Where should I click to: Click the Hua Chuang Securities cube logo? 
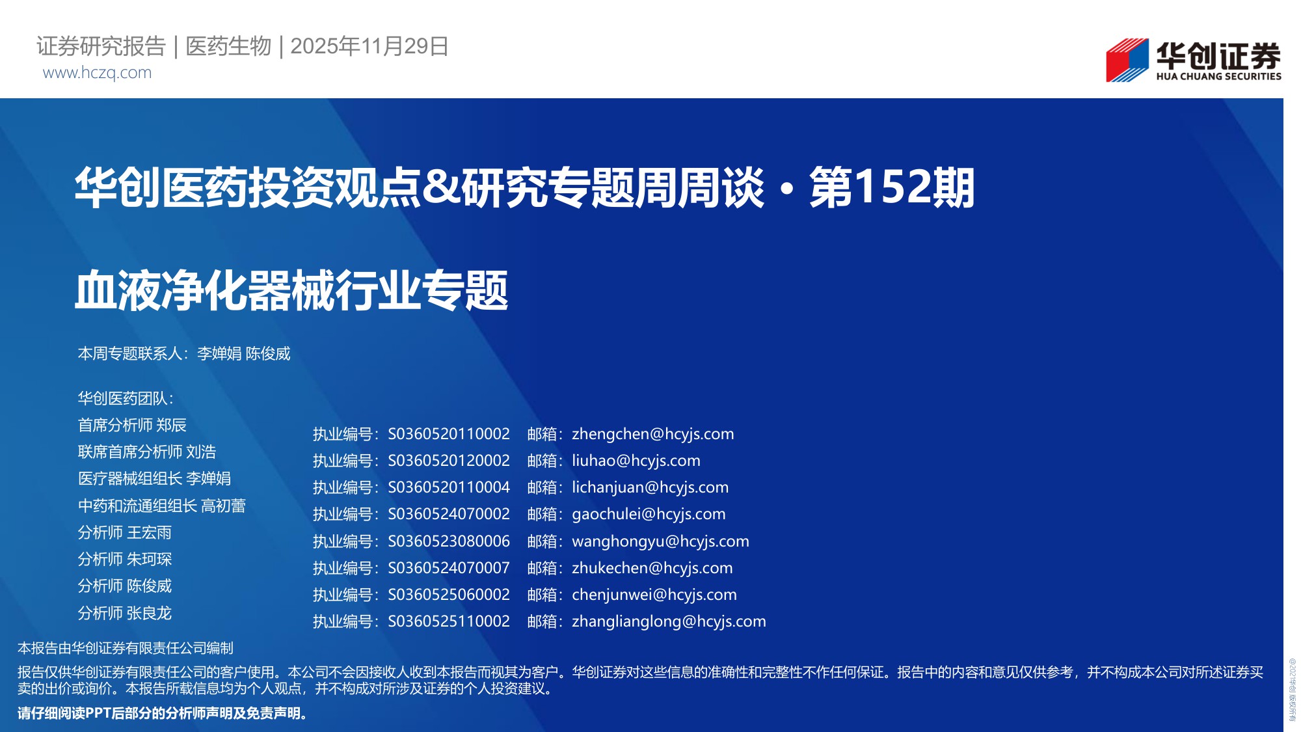click(x=1127, y=60)
